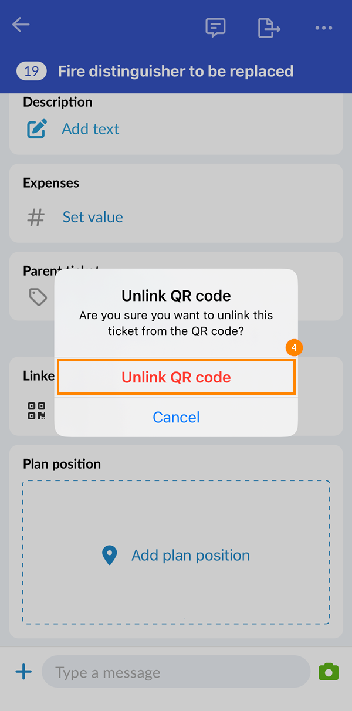Cancel the unlink QR code dialog
This screenshot has height=711, width=352.
point(176,417)
